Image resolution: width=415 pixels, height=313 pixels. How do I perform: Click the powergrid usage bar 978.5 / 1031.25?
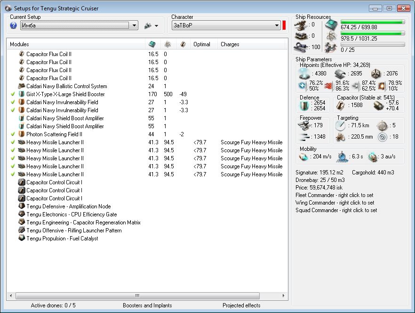373,33
